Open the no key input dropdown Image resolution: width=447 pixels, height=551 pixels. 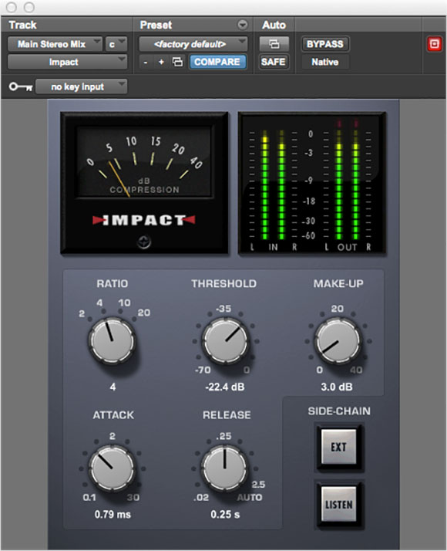tap(82, 86)
